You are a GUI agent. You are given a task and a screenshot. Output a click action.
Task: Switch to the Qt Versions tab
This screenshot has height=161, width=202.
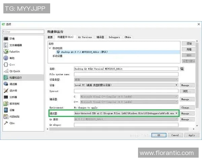pyautogui.click(x=85, y=37)
